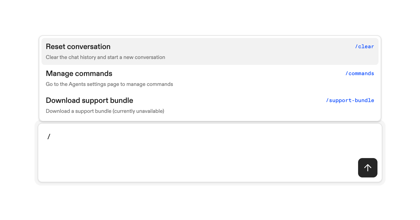Click the send arrow button

tap(367, 168)
